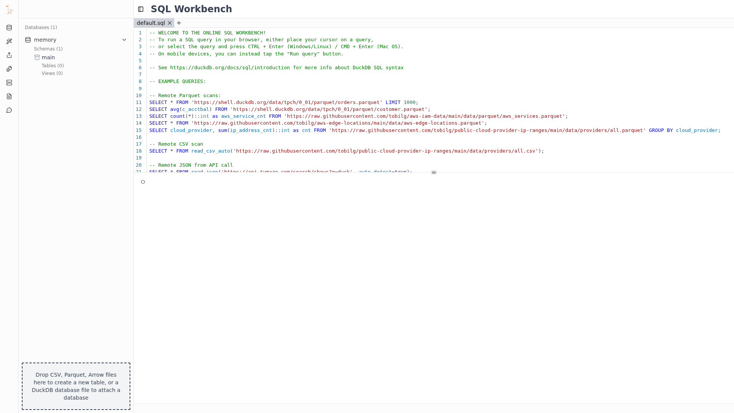Screen dimensions: 734x413
Task: Switch to the default.sql tab
Action: click(x=151, y=23)
